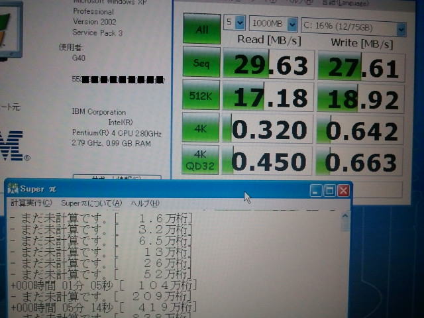Start the Seq benchmark test

pyautogui.click(x=201, y=62)
